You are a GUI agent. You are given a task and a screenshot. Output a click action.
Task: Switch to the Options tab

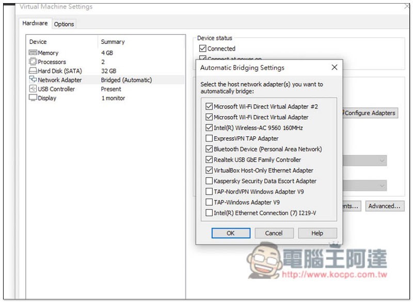64,24
